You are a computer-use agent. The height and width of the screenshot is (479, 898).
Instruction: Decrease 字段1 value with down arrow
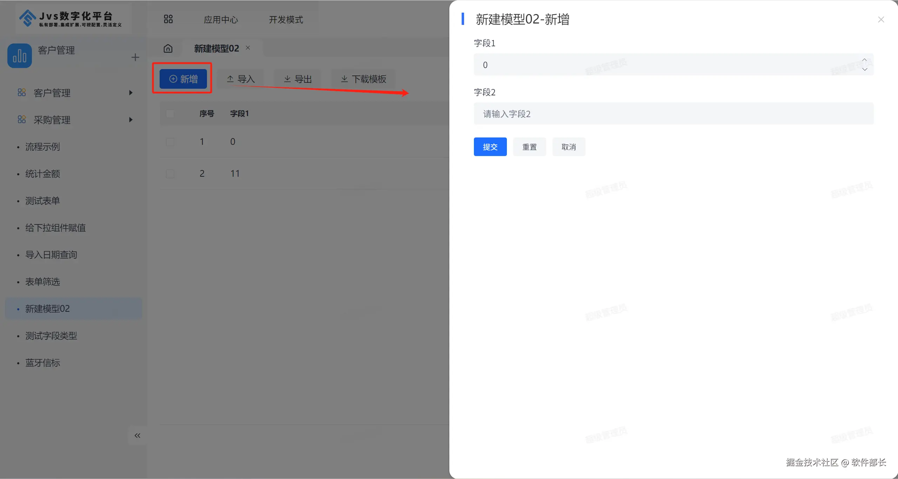864,69
